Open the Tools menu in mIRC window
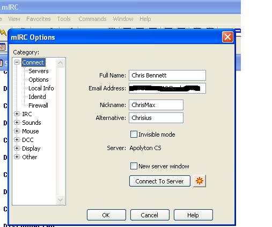272x227 pixels. coord(64,19)
